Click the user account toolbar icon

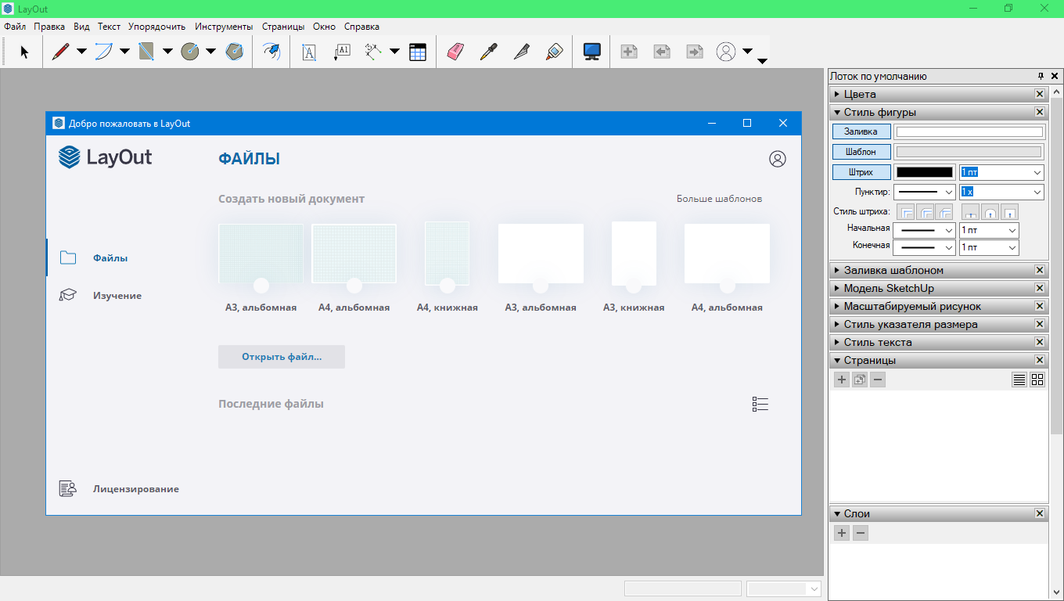[x=726, y=52]
